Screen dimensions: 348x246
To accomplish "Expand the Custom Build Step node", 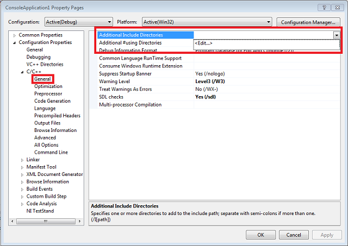I will pos(22,197).
